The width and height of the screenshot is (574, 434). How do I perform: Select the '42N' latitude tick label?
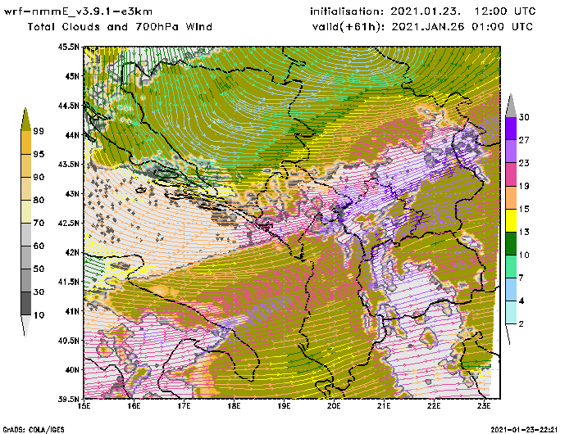72,252
